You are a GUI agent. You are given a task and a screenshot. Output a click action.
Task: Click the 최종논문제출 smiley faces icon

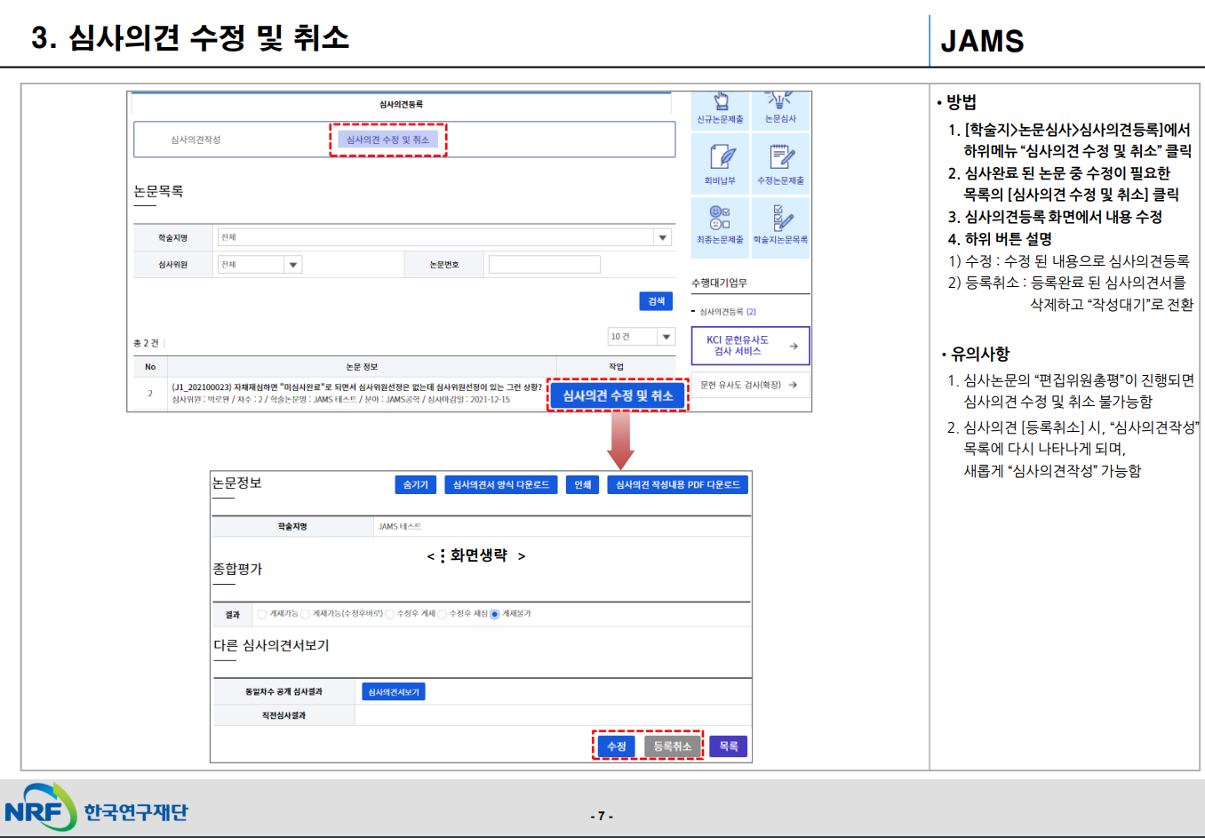pos(720,217)
